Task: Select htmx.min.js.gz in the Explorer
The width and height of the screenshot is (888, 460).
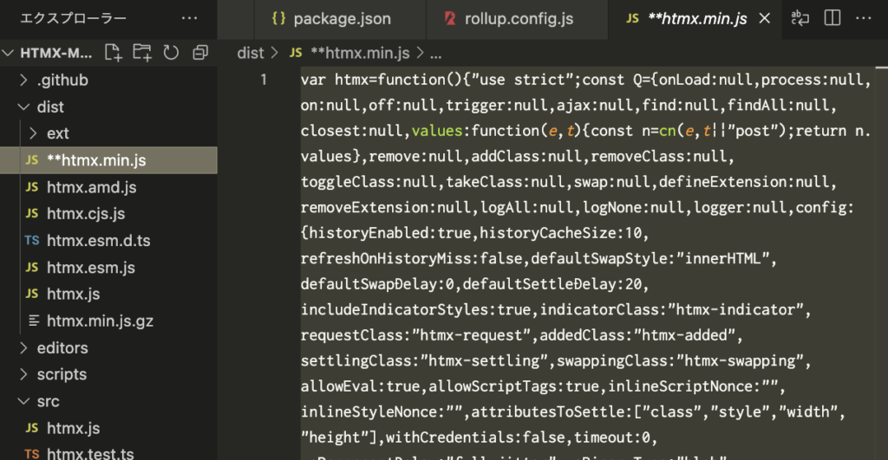Action: pos(100,321)
